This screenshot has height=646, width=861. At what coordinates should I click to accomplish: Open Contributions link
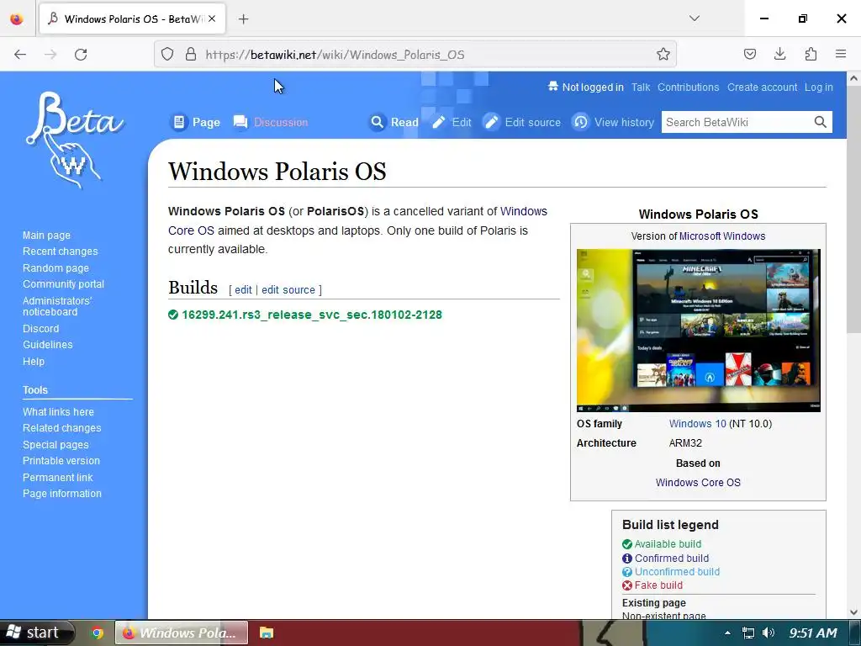click(688, 87)
